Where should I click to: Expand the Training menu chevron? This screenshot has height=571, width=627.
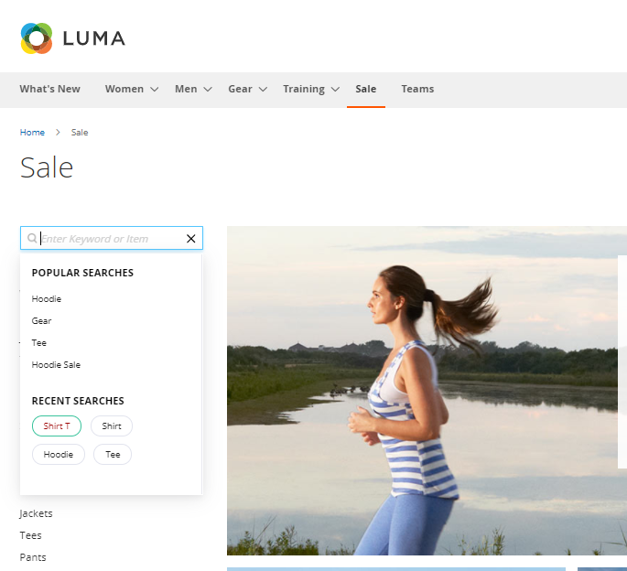(x=336, y=89)
